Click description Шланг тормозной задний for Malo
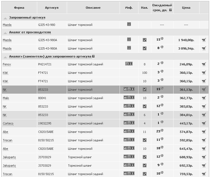 click(85, 98)
